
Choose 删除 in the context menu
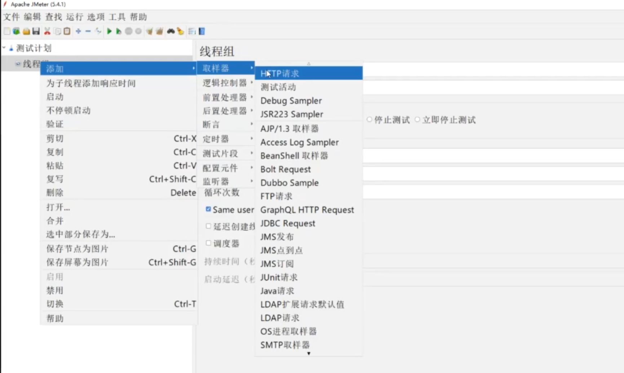click(119, 192)
